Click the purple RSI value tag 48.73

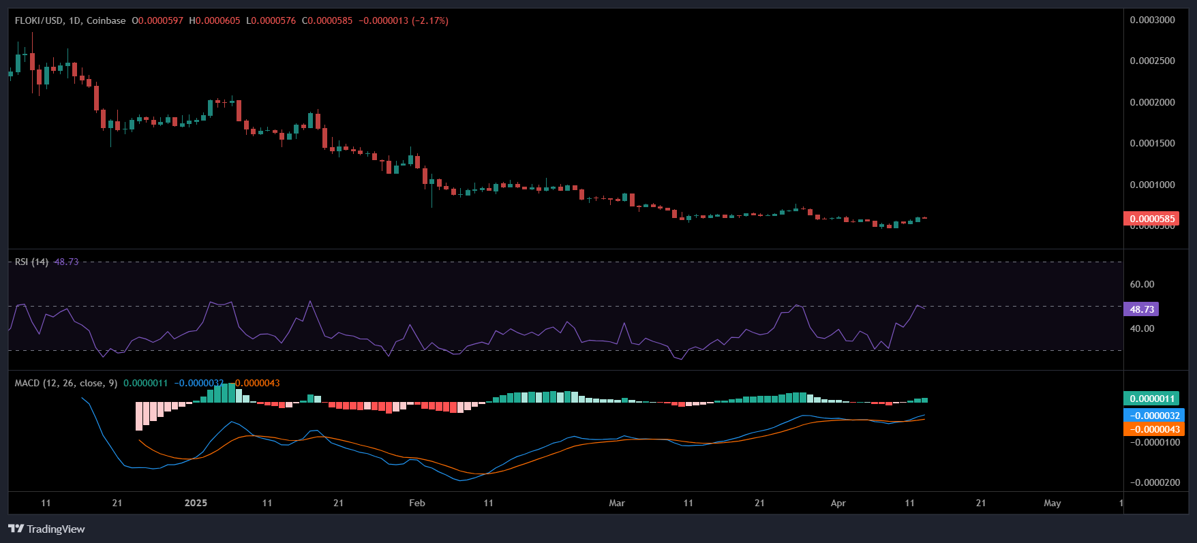pos(1141,309)
